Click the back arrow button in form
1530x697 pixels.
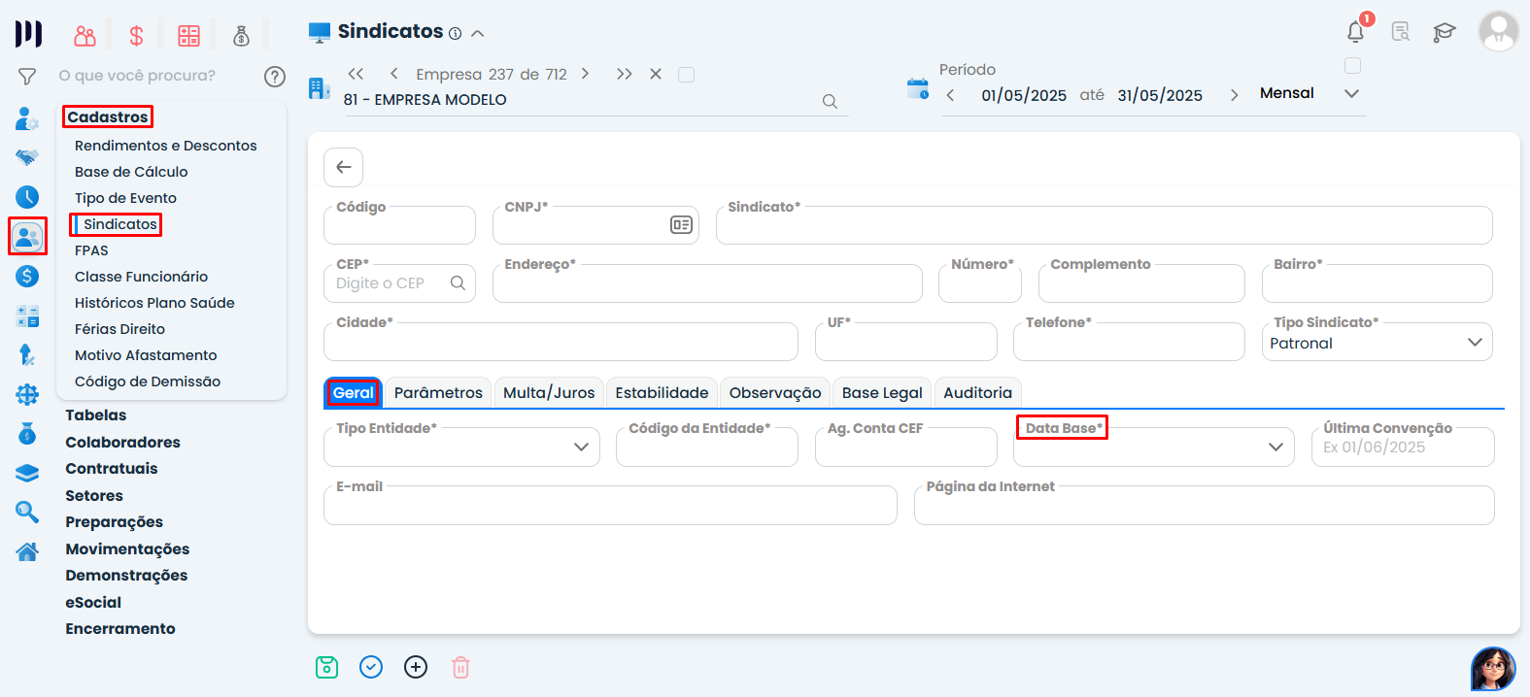pos(344,167)
